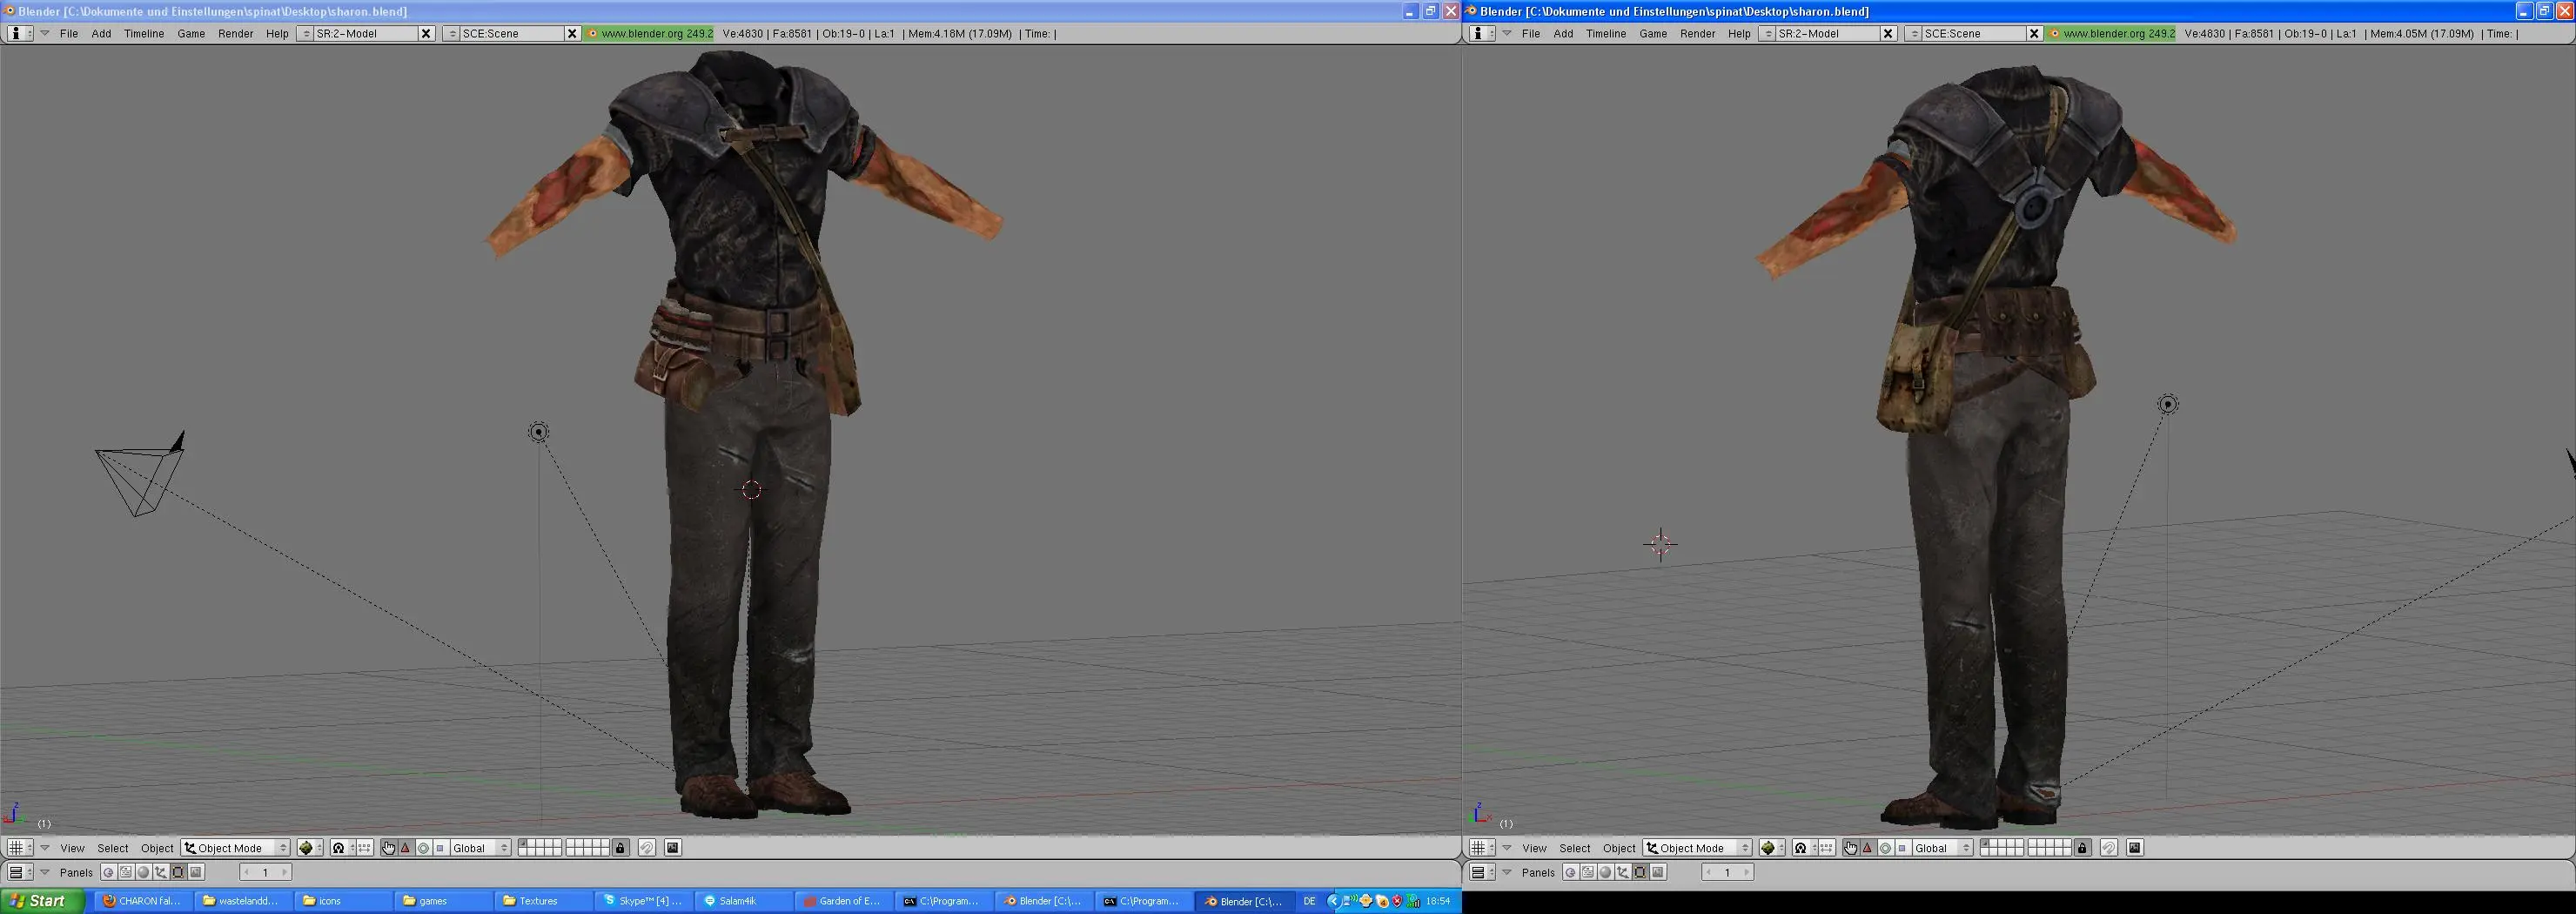Open the Shading sphere panel in left window
This screenshot has height=914, width=2576.
[143, 873]
